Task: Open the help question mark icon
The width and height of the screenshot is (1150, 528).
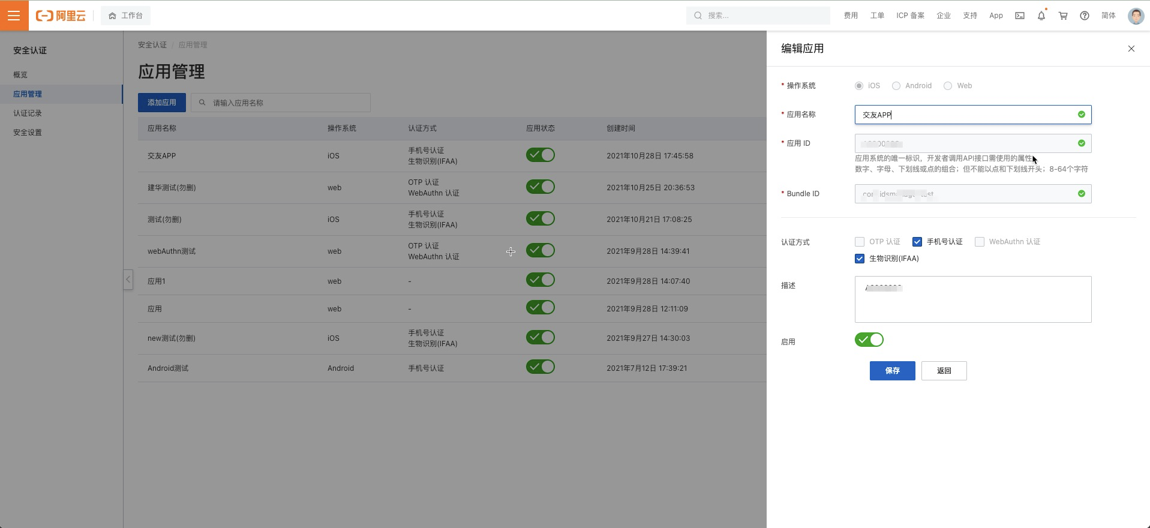Action: (1085, 16)
